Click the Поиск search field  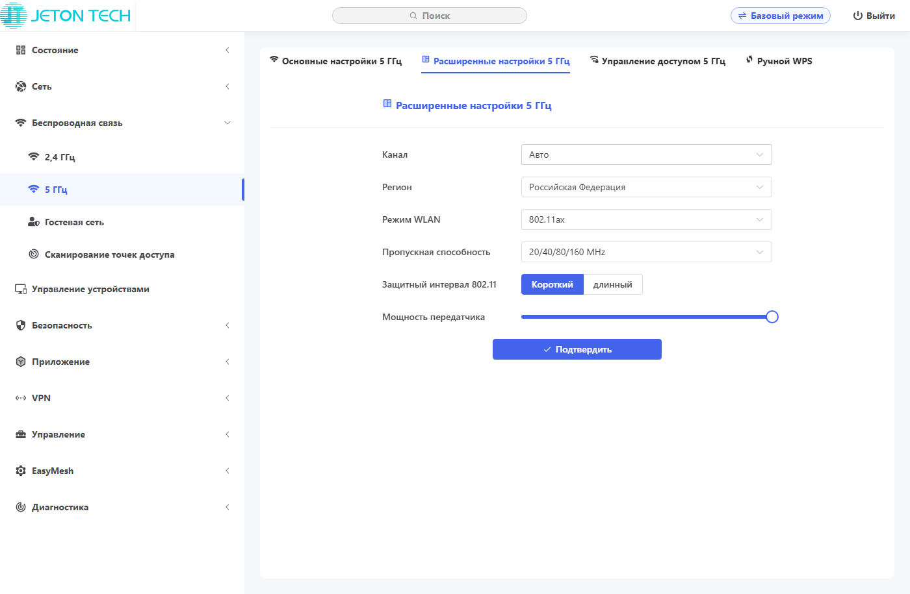click(430, 16)
